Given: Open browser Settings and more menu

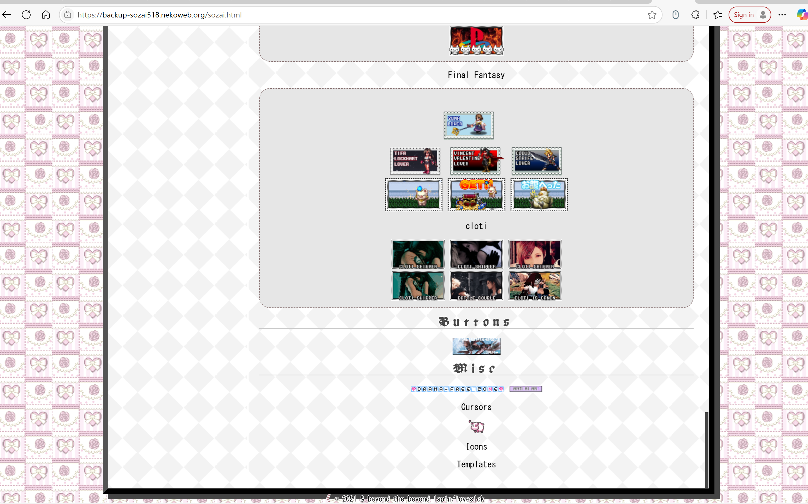Looking at the screenshot, I should coord(782,15).
